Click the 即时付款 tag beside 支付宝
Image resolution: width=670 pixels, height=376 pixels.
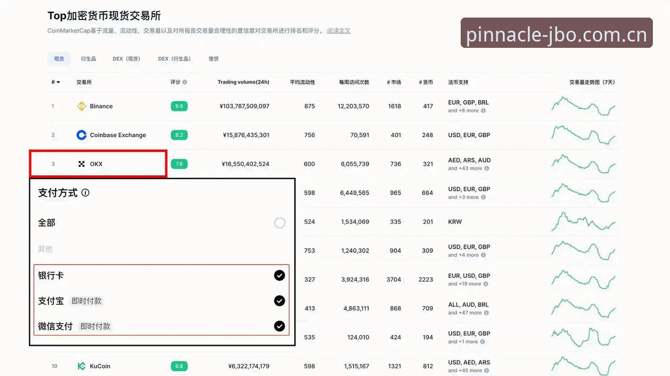[87, 301]
